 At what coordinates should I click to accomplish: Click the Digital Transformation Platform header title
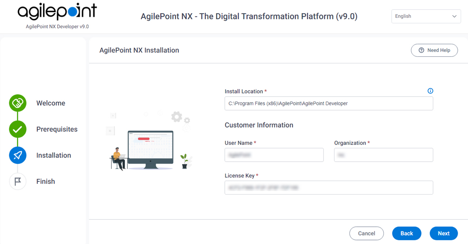tap(249, 16)
